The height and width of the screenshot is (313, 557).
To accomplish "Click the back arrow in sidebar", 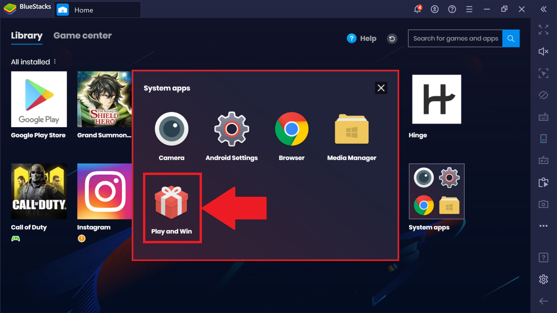I will [x=543, y=301].
